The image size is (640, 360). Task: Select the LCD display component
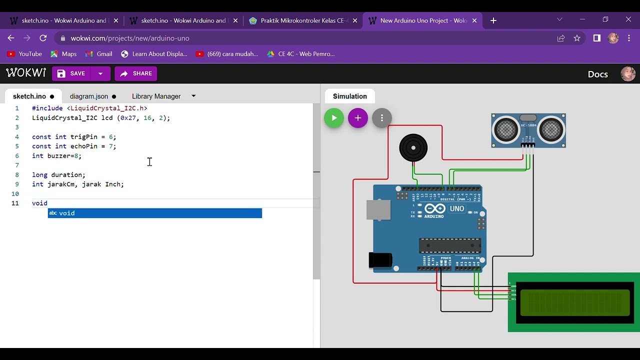pos(574,302)
